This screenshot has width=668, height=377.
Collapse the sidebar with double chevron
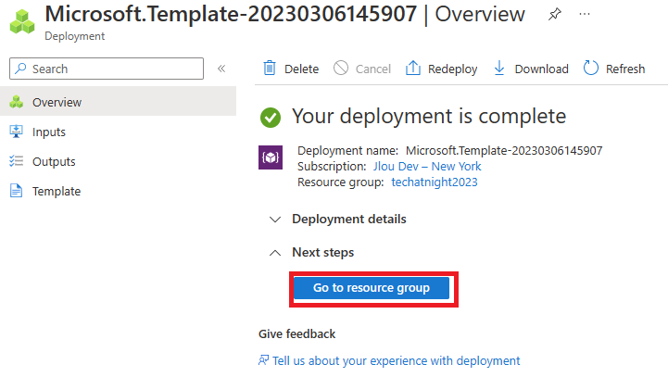point(221,69)
